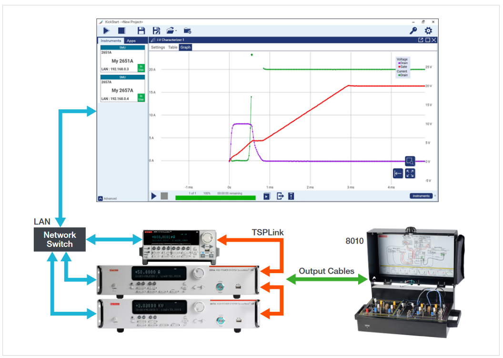Click the fit-to-screen expand arrows icon

click(410, 174)
